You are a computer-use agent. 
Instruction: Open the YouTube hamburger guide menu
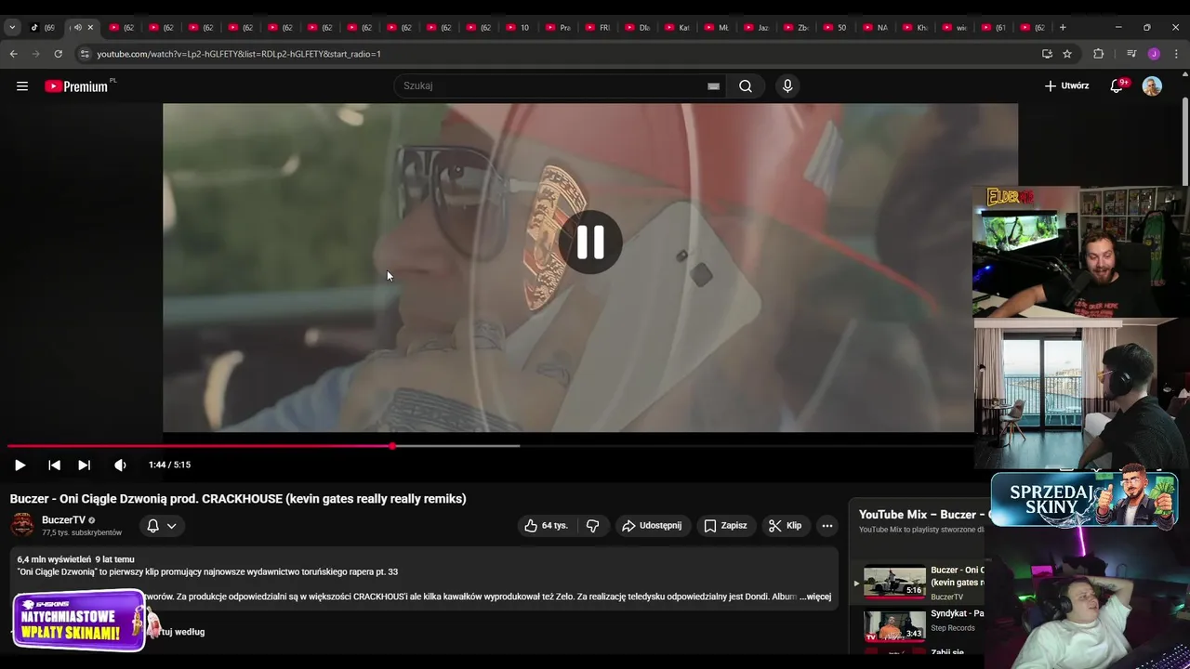tap(22, 86)
